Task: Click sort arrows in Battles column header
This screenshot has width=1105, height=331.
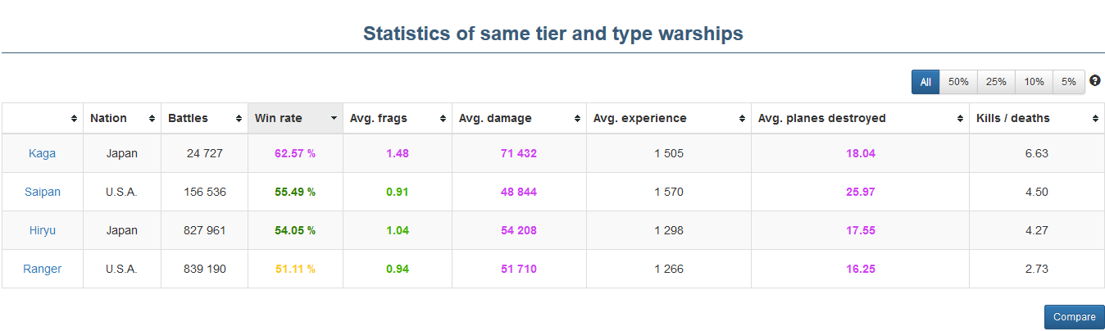Action: 239,119
